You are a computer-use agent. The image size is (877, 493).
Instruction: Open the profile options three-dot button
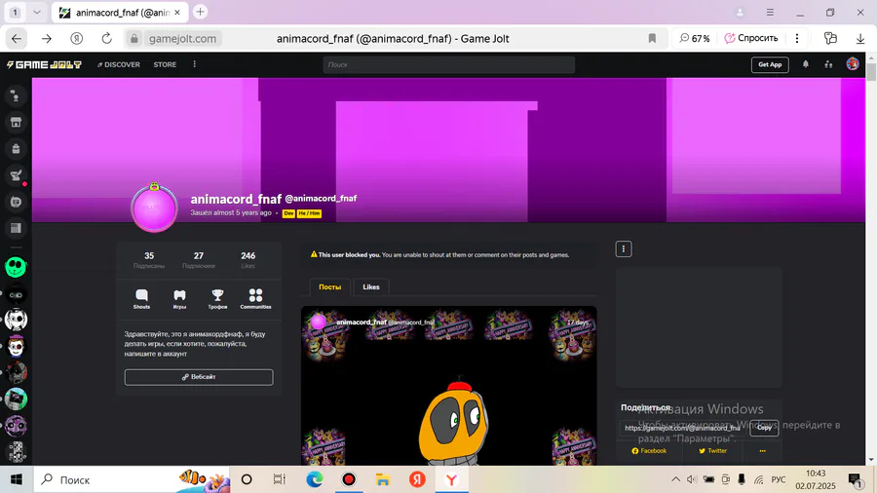pos(624,249)
